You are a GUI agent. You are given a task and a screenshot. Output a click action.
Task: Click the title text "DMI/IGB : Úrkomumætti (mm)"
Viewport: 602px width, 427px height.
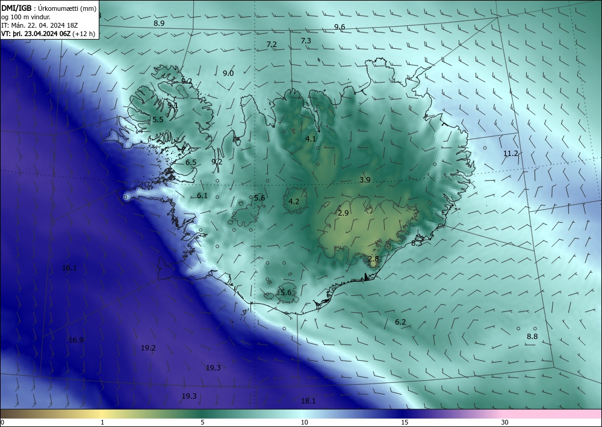[49, 7]
